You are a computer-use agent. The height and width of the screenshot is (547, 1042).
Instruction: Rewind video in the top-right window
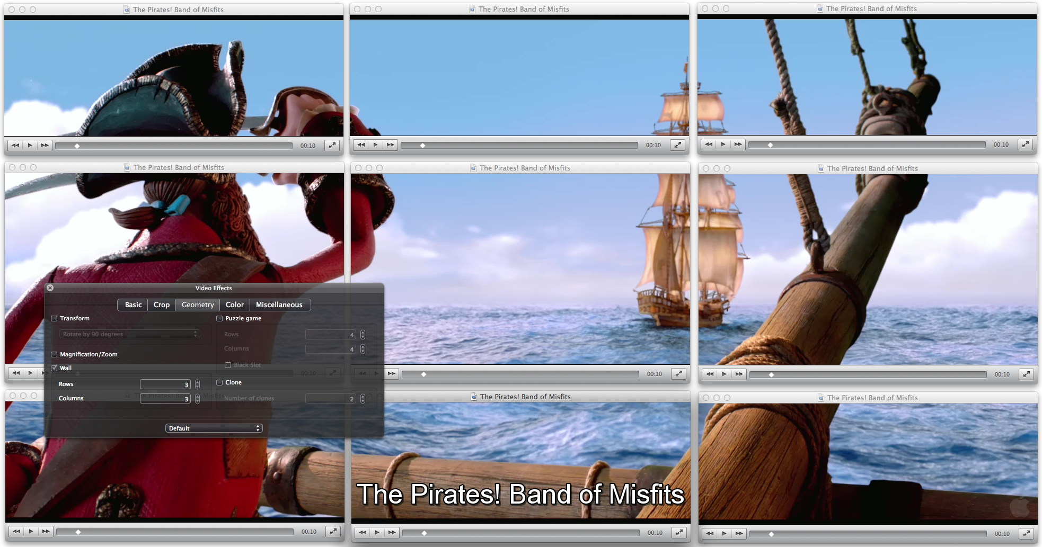709,144
